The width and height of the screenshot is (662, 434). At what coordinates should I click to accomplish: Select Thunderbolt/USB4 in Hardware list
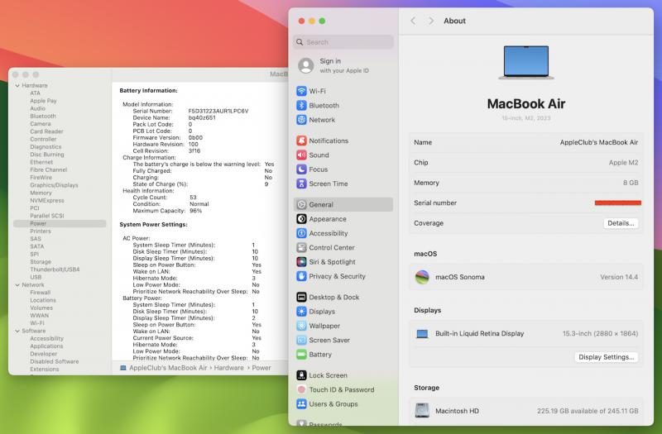click(55, 269)
